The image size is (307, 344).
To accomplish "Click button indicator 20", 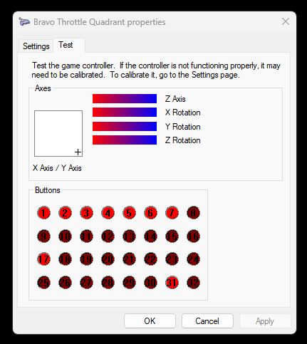I will coord(108,259).
